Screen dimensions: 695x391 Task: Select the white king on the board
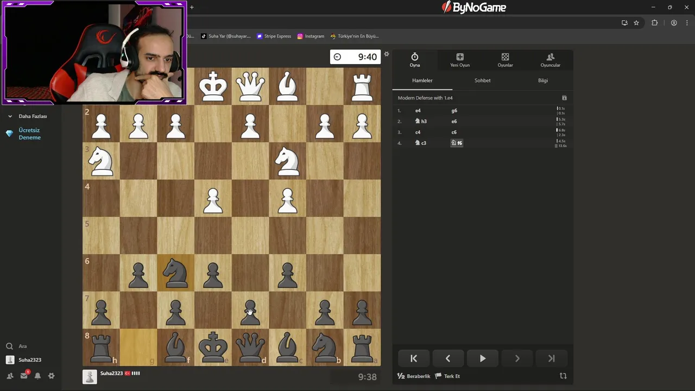[x=213, y=86]
